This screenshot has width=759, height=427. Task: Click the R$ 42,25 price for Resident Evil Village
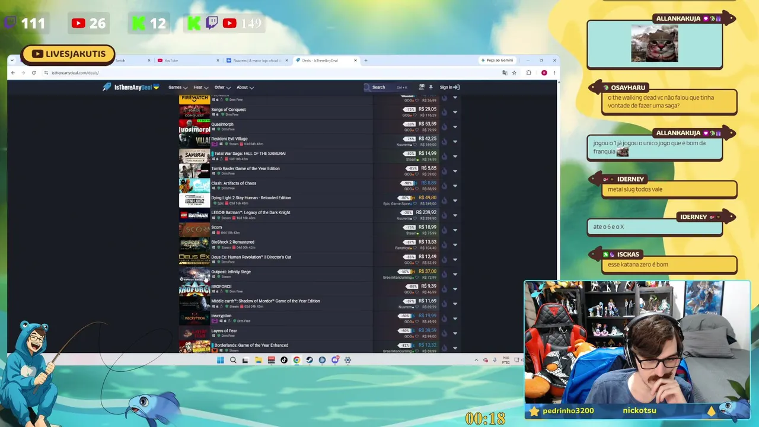(427, 139)
